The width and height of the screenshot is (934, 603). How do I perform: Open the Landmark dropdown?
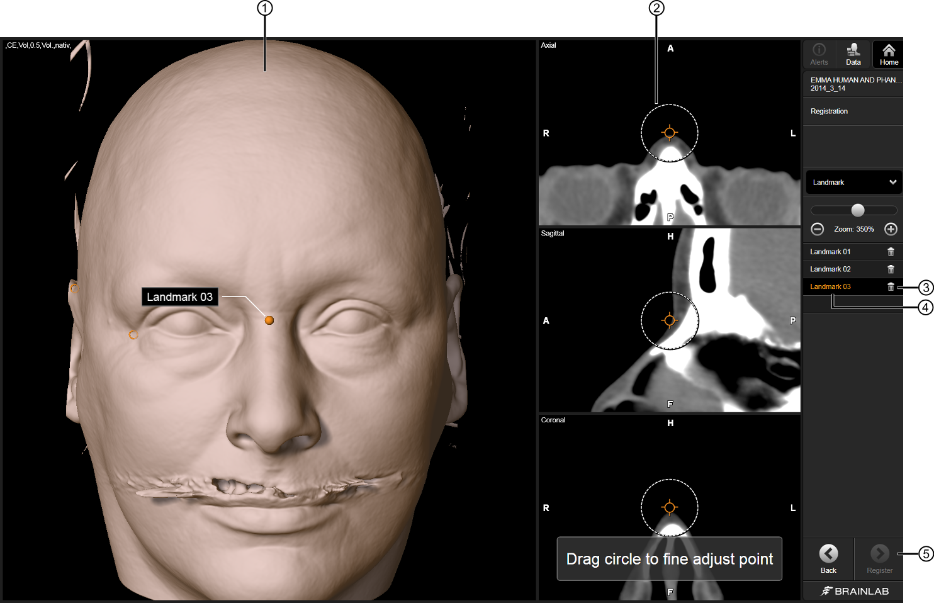[x=853, y=183]
